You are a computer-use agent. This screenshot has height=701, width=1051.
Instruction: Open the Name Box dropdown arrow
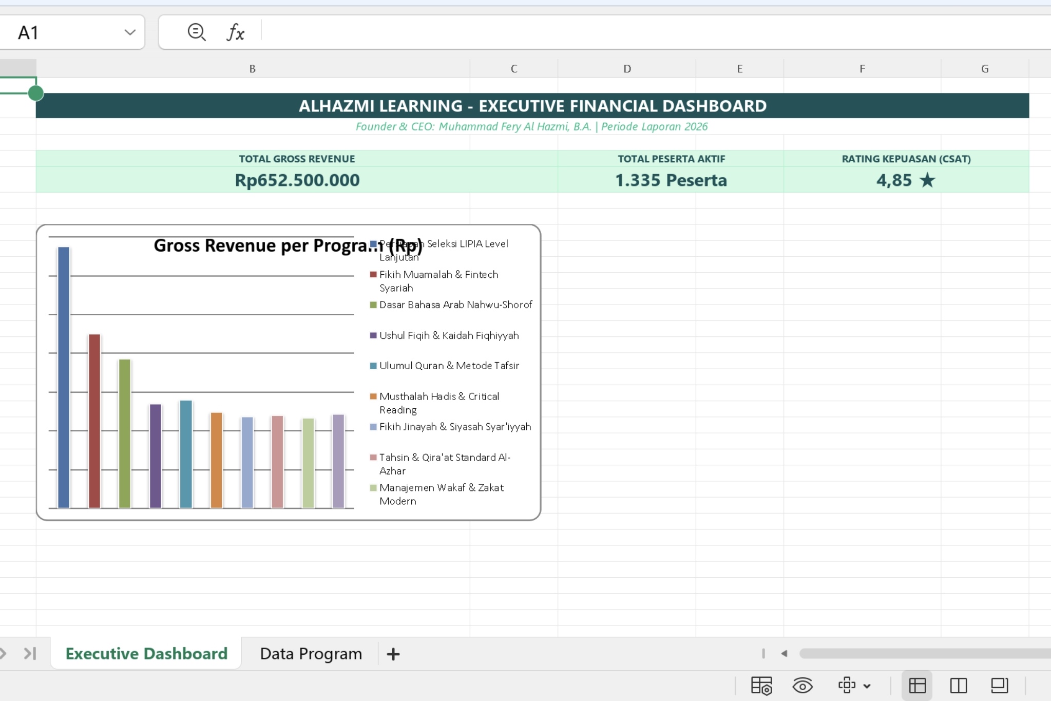pos(130,32)
